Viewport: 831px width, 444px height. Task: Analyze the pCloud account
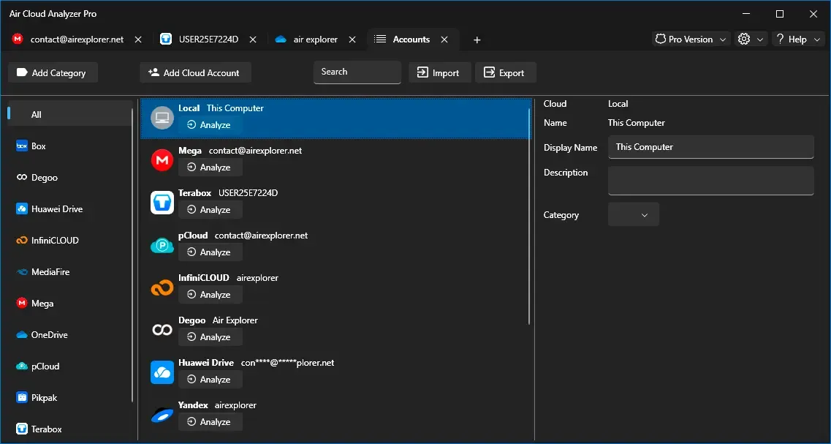[210, 252]
